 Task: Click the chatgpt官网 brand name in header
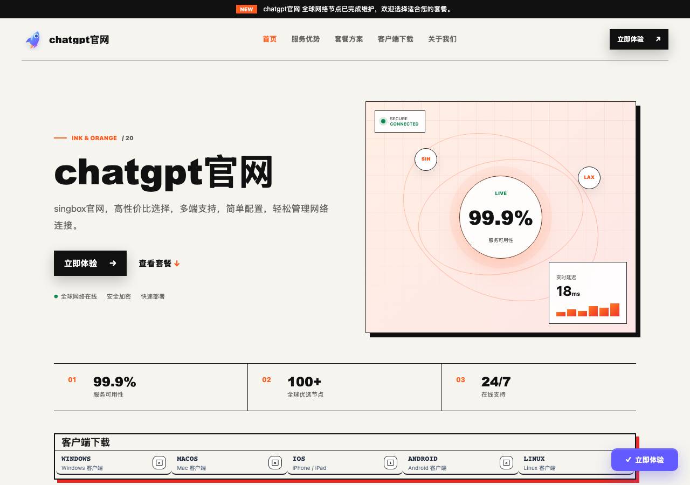79,40
